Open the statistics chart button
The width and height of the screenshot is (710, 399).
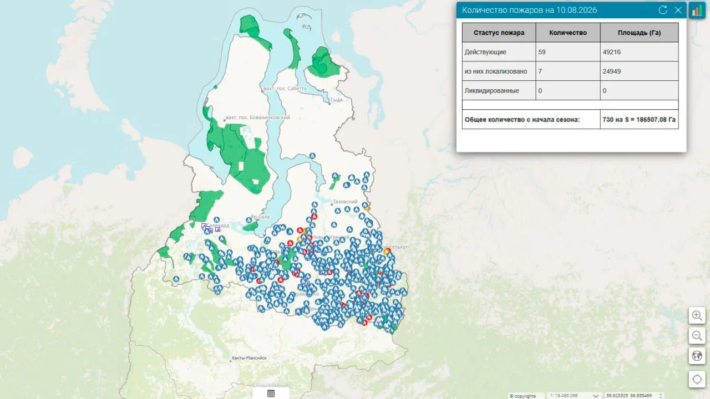pos(697,11)
